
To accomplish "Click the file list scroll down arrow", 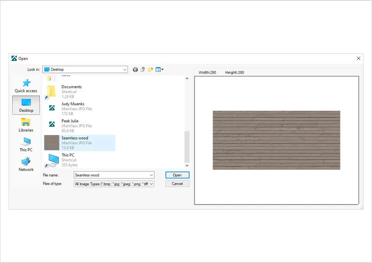I will click(187, 166).
